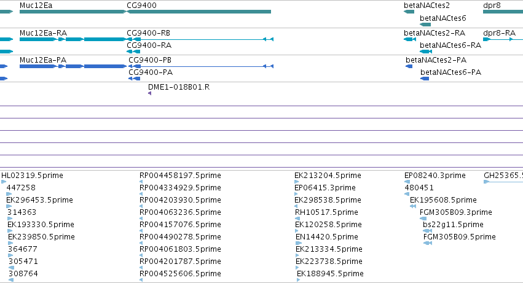This screenshot has height=283, width=523.
Task: Open the HL02319.5prime feature label
Action: coord(32,176)
